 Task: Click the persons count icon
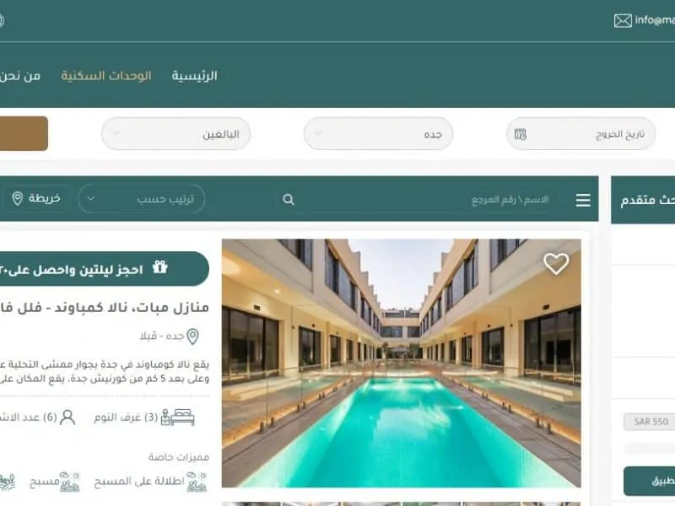tap(67, 417)
